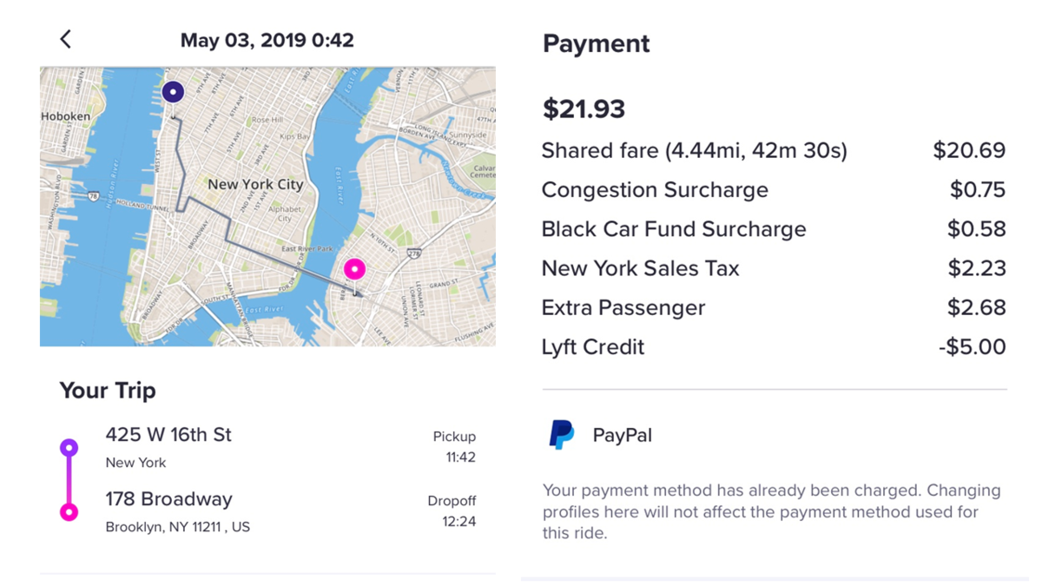Select the PayPal logo icon
This screenshot has height=586, width=1042.
point(562,435)
